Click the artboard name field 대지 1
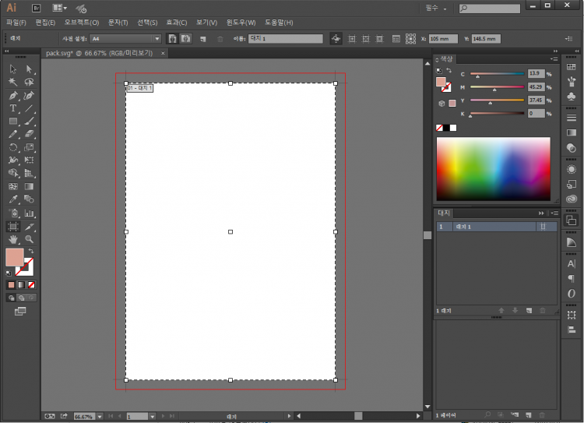 [286, 38]
